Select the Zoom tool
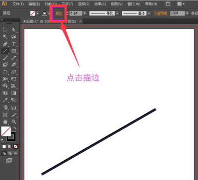Image resolution: width=198 pixels, height=180 pixels. click(x=14, y=122)
